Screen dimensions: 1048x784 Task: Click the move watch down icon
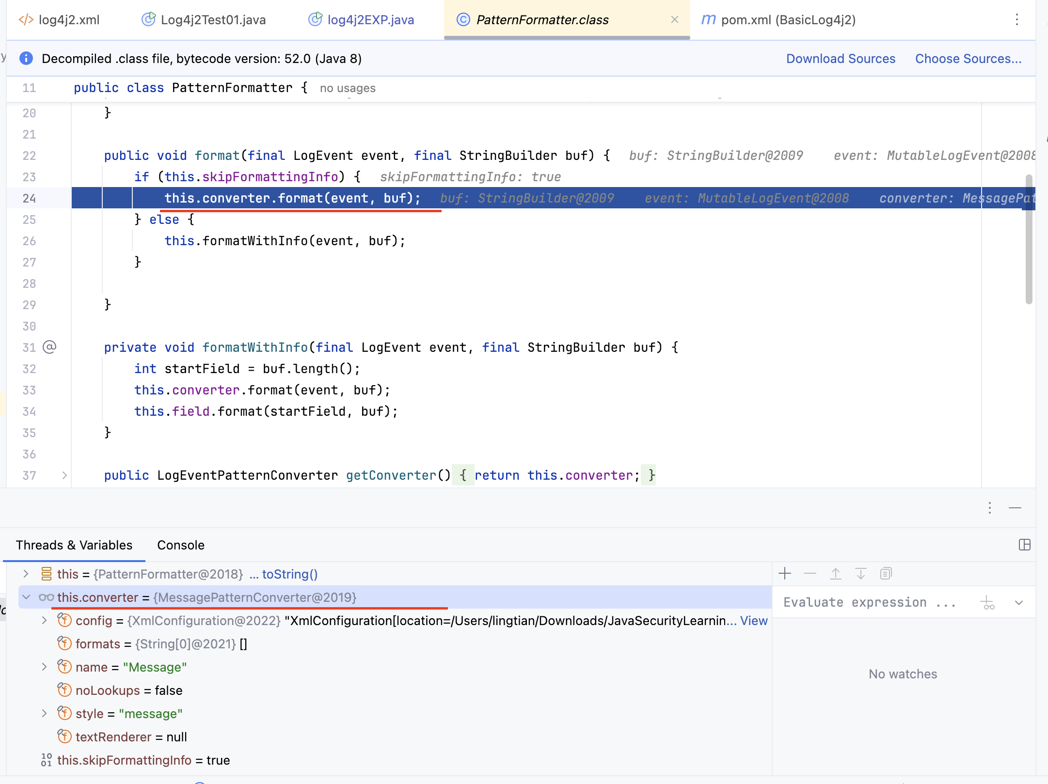coord(860,574)
